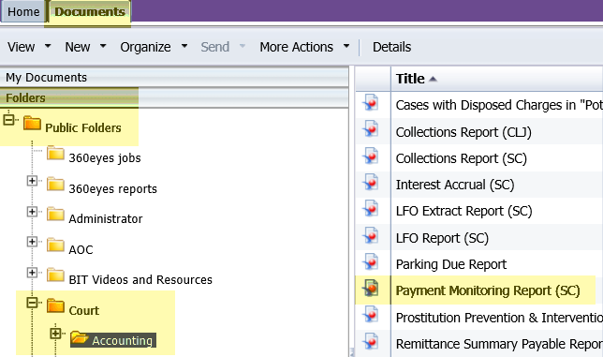Select the Public Folders label
603x357 pixels.
click(x=83, y=127)
